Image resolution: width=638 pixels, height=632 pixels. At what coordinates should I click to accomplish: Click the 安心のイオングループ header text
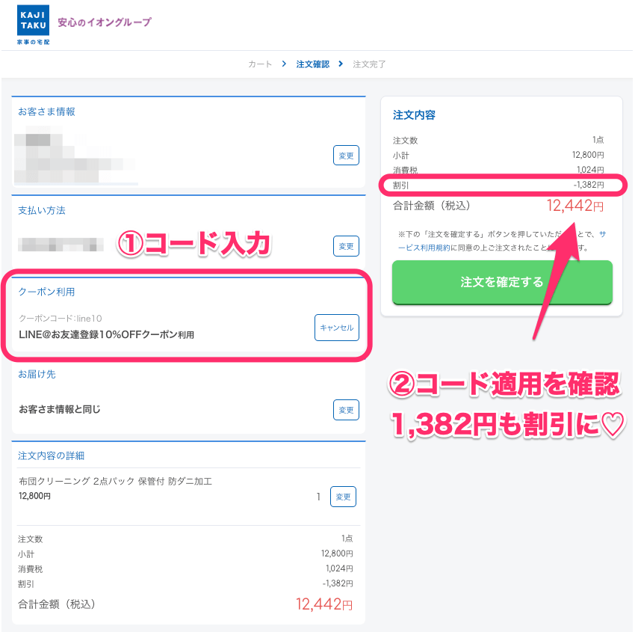point(105,22)
